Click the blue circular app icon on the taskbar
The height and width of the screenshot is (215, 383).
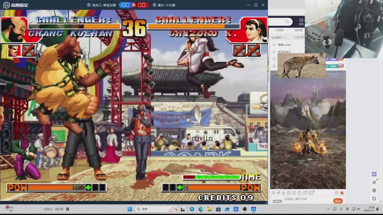coord(192,209)
